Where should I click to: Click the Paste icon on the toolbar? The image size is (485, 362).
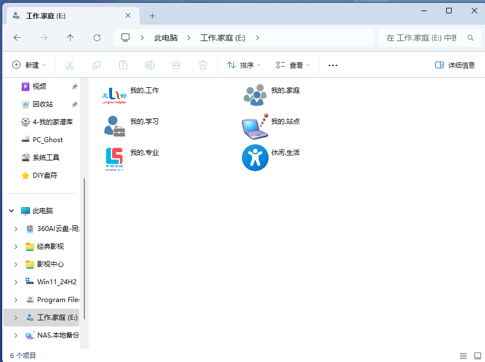[123, 65]
